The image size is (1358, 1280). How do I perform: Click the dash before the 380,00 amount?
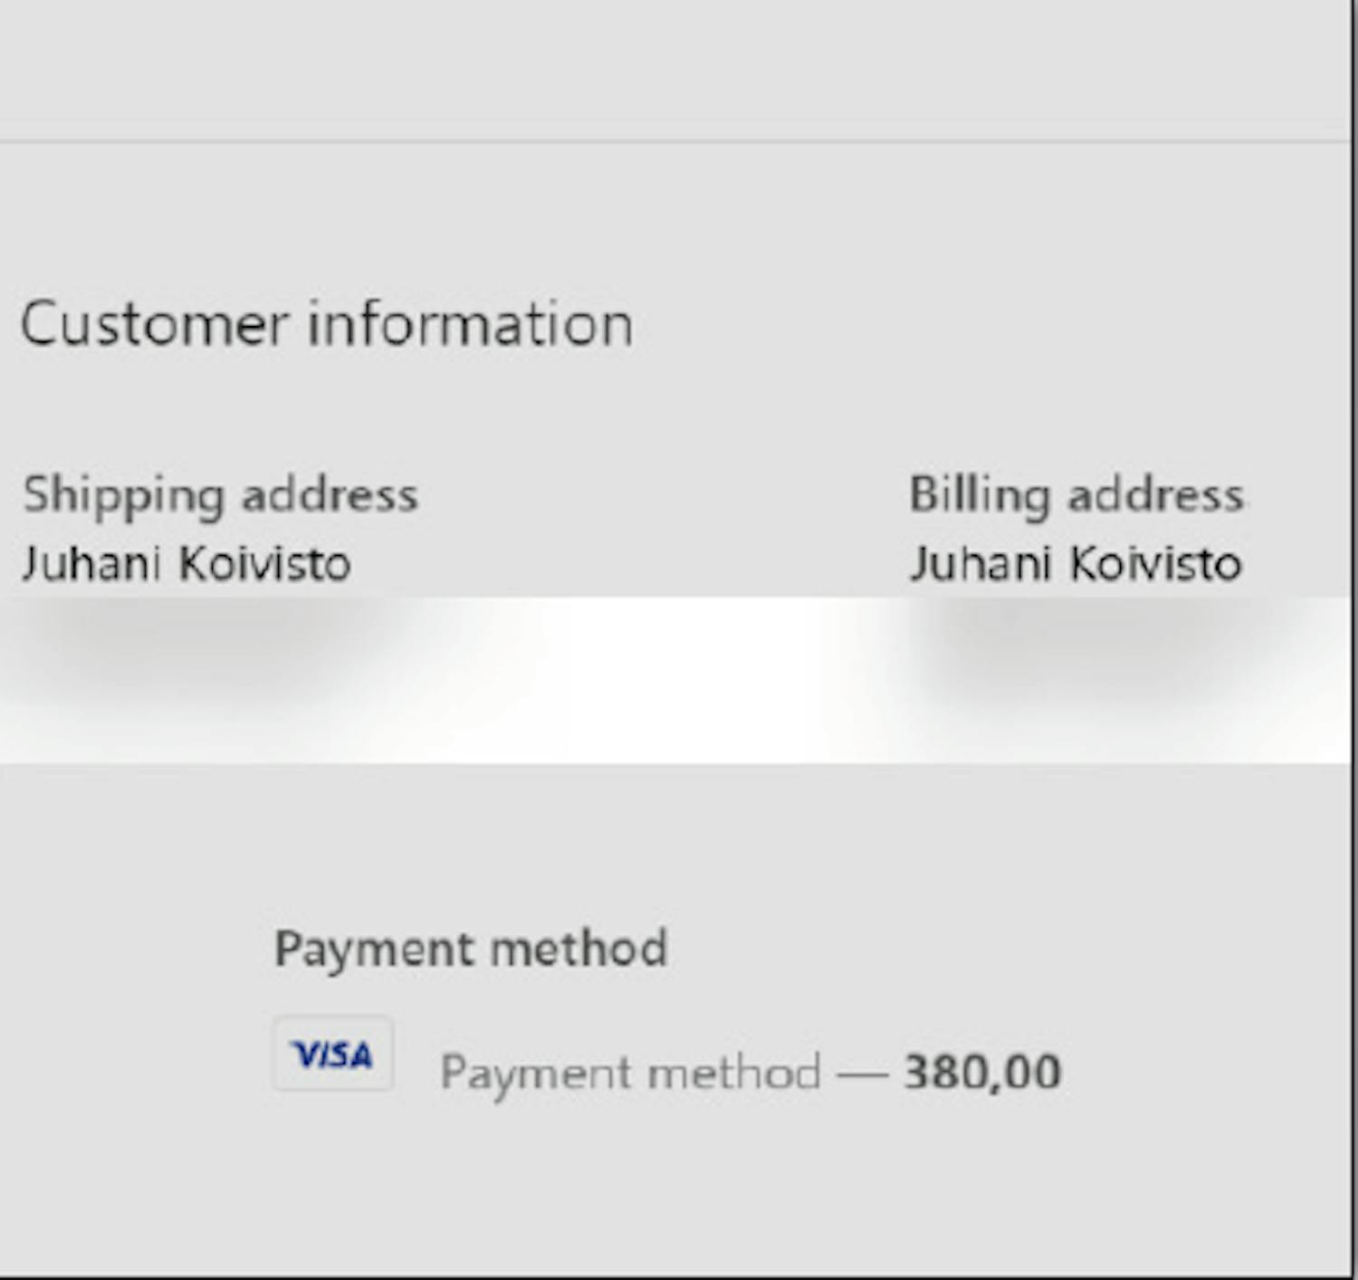862,1074
